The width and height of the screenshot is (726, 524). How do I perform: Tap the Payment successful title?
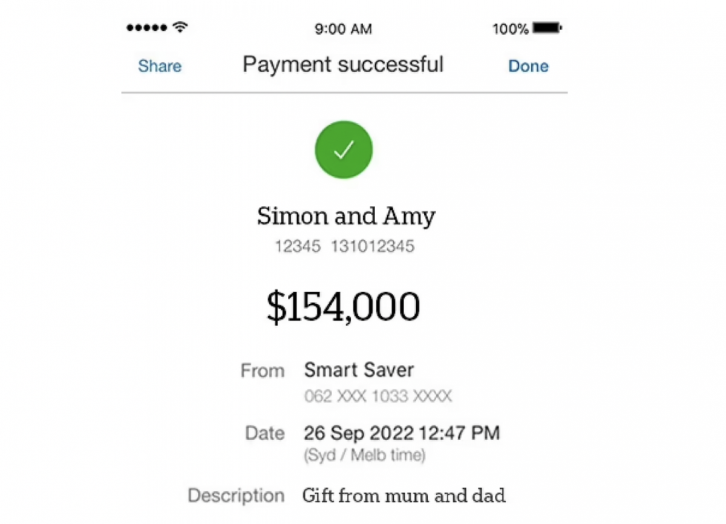coord(343,65)
